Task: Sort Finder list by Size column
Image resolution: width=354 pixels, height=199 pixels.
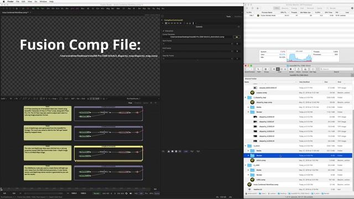Action: point(326,82)
